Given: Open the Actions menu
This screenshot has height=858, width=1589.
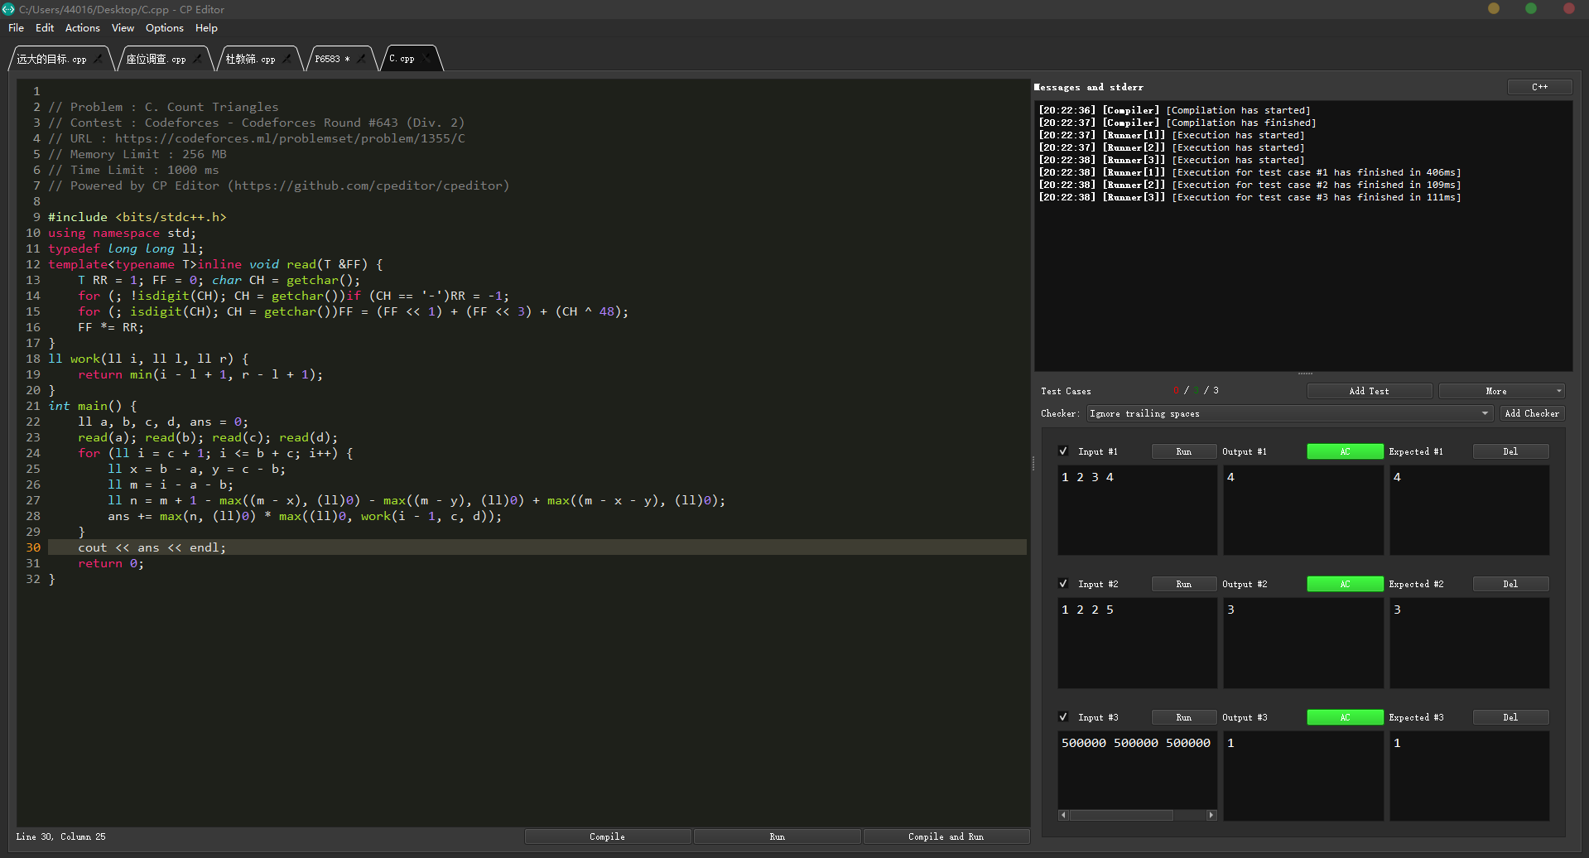Looking at the screenshot, I should 83,27.
